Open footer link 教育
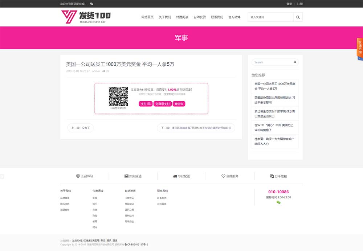The width and height of the screenshot is (363, 251). (x=95, y=221)
